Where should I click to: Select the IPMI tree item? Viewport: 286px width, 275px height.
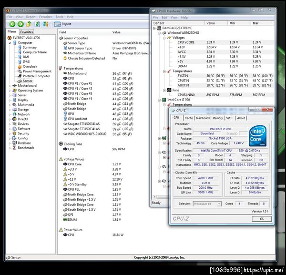click(26, 61)
